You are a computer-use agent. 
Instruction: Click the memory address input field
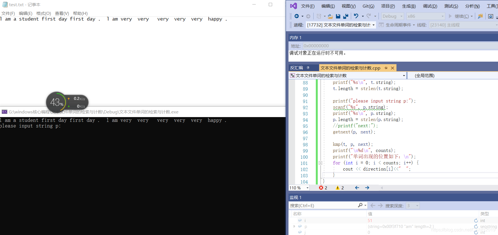pos(400,46)
